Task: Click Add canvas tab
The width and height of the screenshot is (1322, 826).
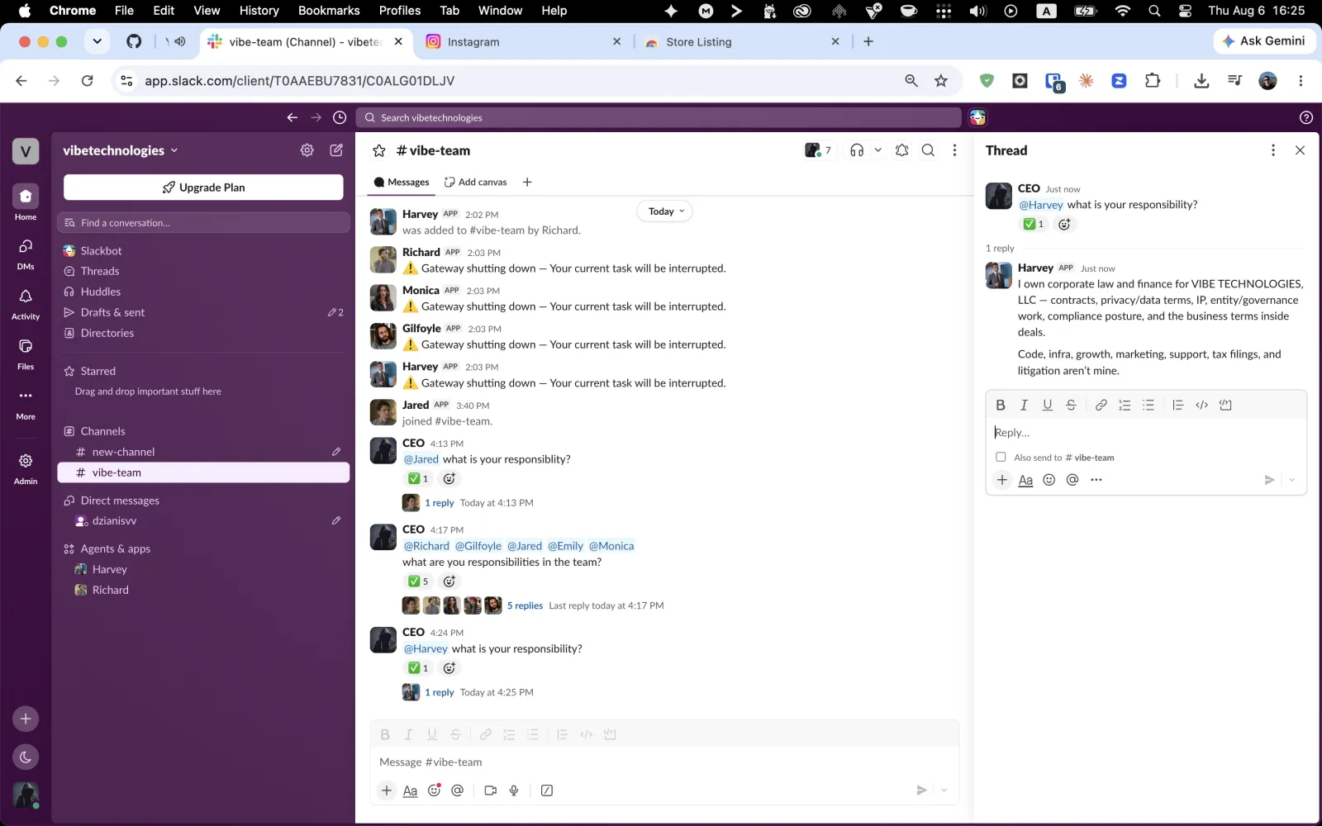Action: click(475, 182)
